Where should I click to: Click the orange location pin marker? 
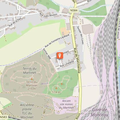(x=60, y=55)
